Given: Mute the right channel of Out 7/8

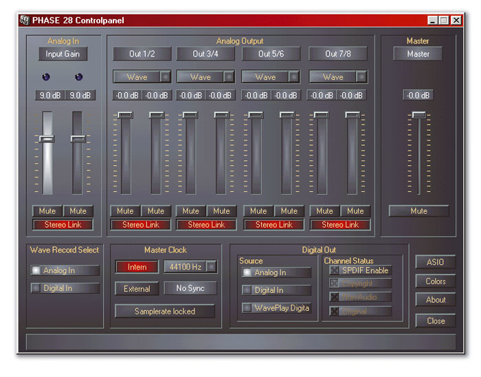Looking at the screenshot, I should click(x=355, y=211).
